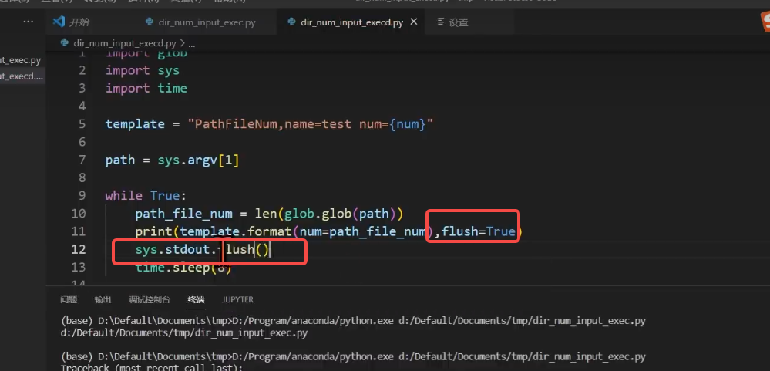Click the orange Sogou icon at top right

(762, 24)
